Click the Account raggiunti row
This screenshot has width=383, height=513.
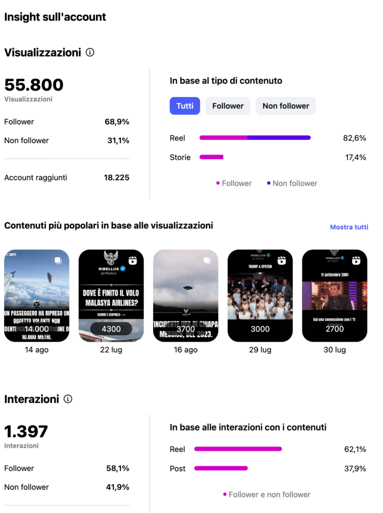(x=66, y=177)
